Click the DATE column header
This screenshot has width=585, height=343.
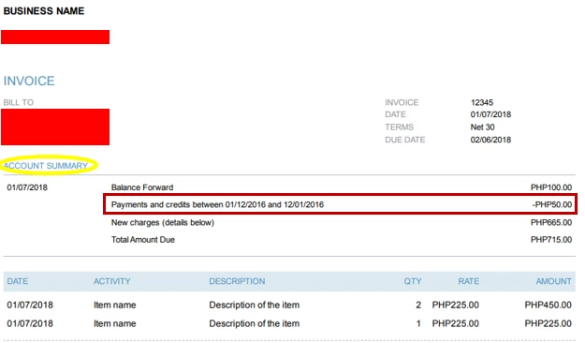point(18,281)
